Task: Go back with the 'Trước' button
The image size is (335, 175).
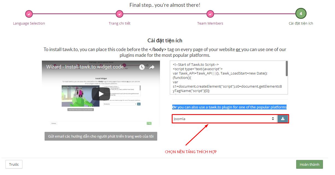Action: point(14,164)
